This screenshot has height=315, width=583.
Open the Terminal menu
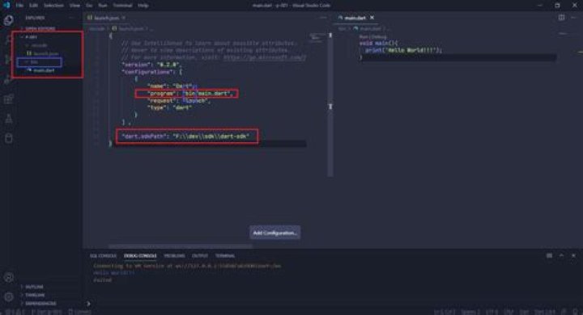pos(123,6)
